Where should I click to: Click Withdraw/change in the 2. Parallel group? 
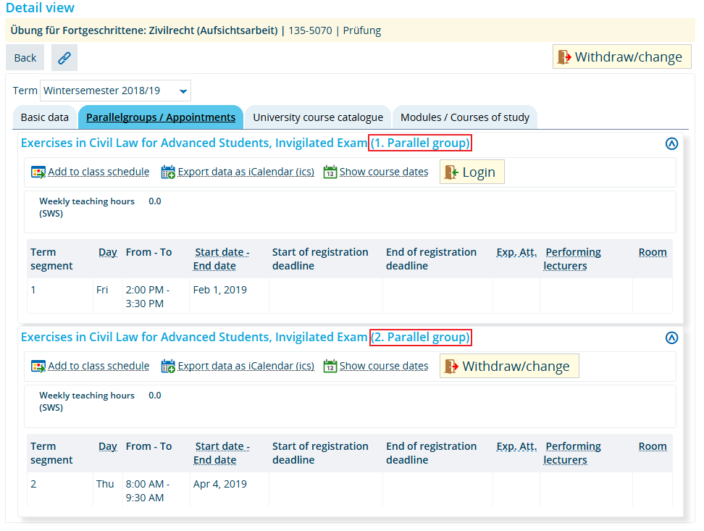point(509,366)
